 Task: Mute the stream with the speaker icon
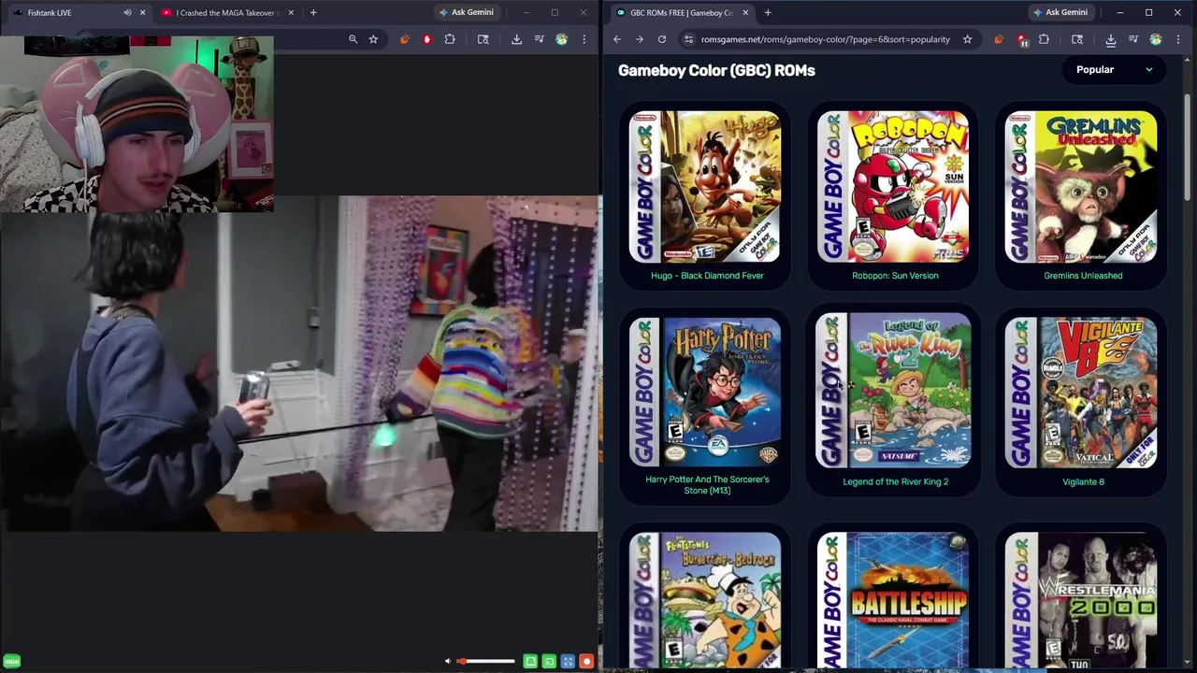pos(448,661)
